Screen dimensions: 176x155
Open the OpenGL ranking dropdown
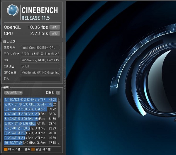click(x=13, y=93)
